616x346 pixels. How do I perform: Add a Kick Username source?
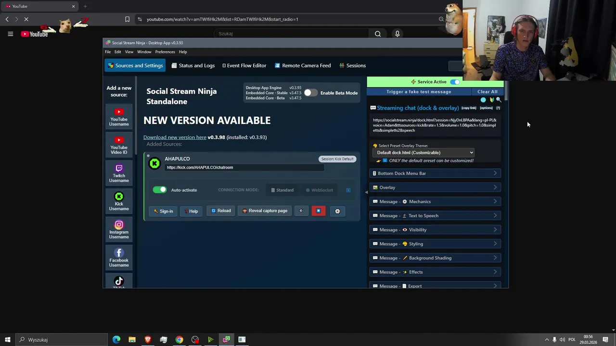(119, 202)
